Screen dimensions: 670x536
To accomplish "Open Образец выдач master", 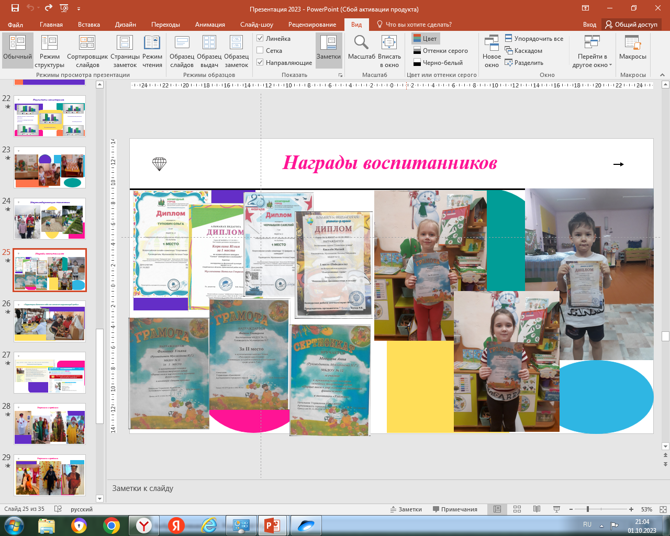I will click(x=209, y=51).
